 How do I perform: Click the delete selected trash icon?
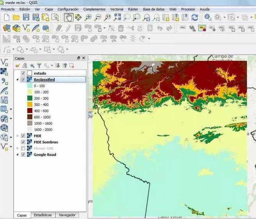(121, 28)
